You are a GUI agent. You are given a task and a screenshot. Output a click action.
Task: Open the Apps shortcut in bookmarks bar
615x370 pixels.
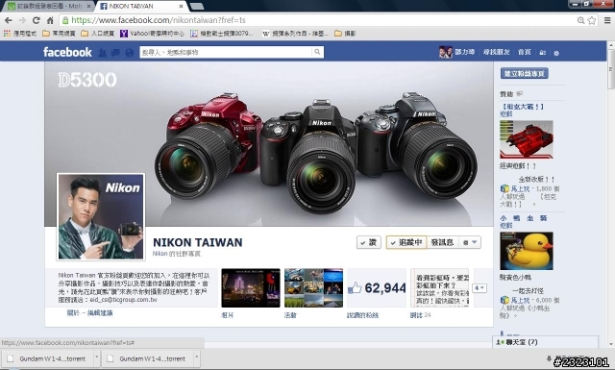20,34
